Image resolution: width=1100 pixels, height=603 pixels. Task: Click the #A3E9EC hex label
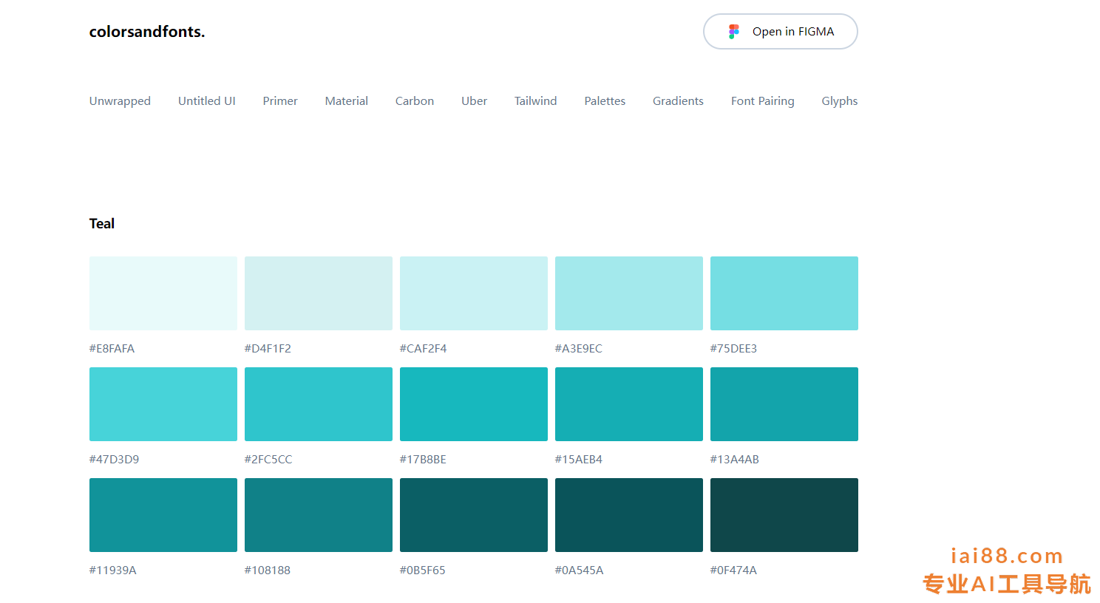pyautogui.click(x=579, y=349)
